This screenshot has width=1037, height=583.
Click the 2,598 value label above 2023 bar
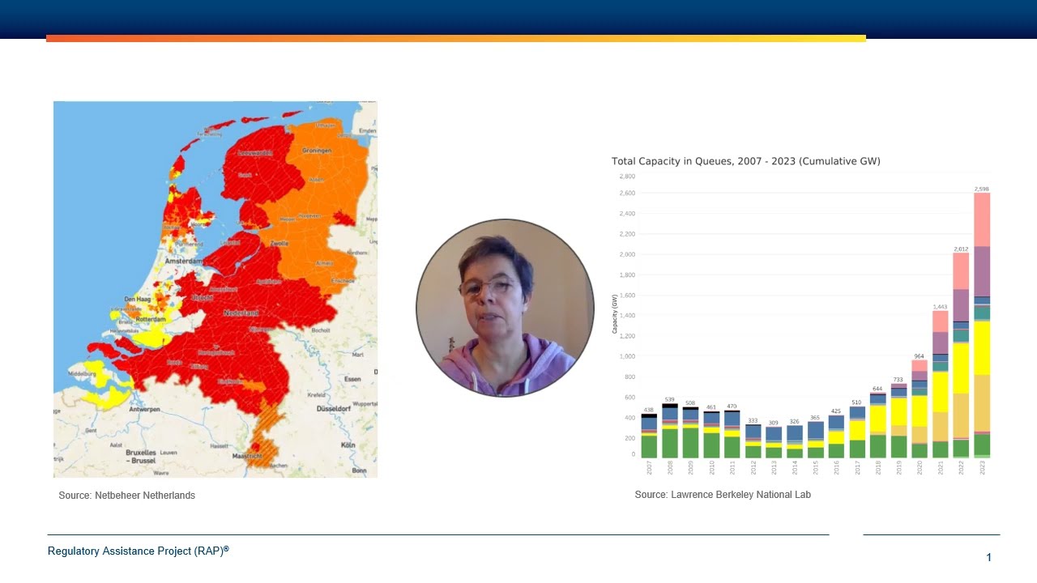tap(981, 189)
